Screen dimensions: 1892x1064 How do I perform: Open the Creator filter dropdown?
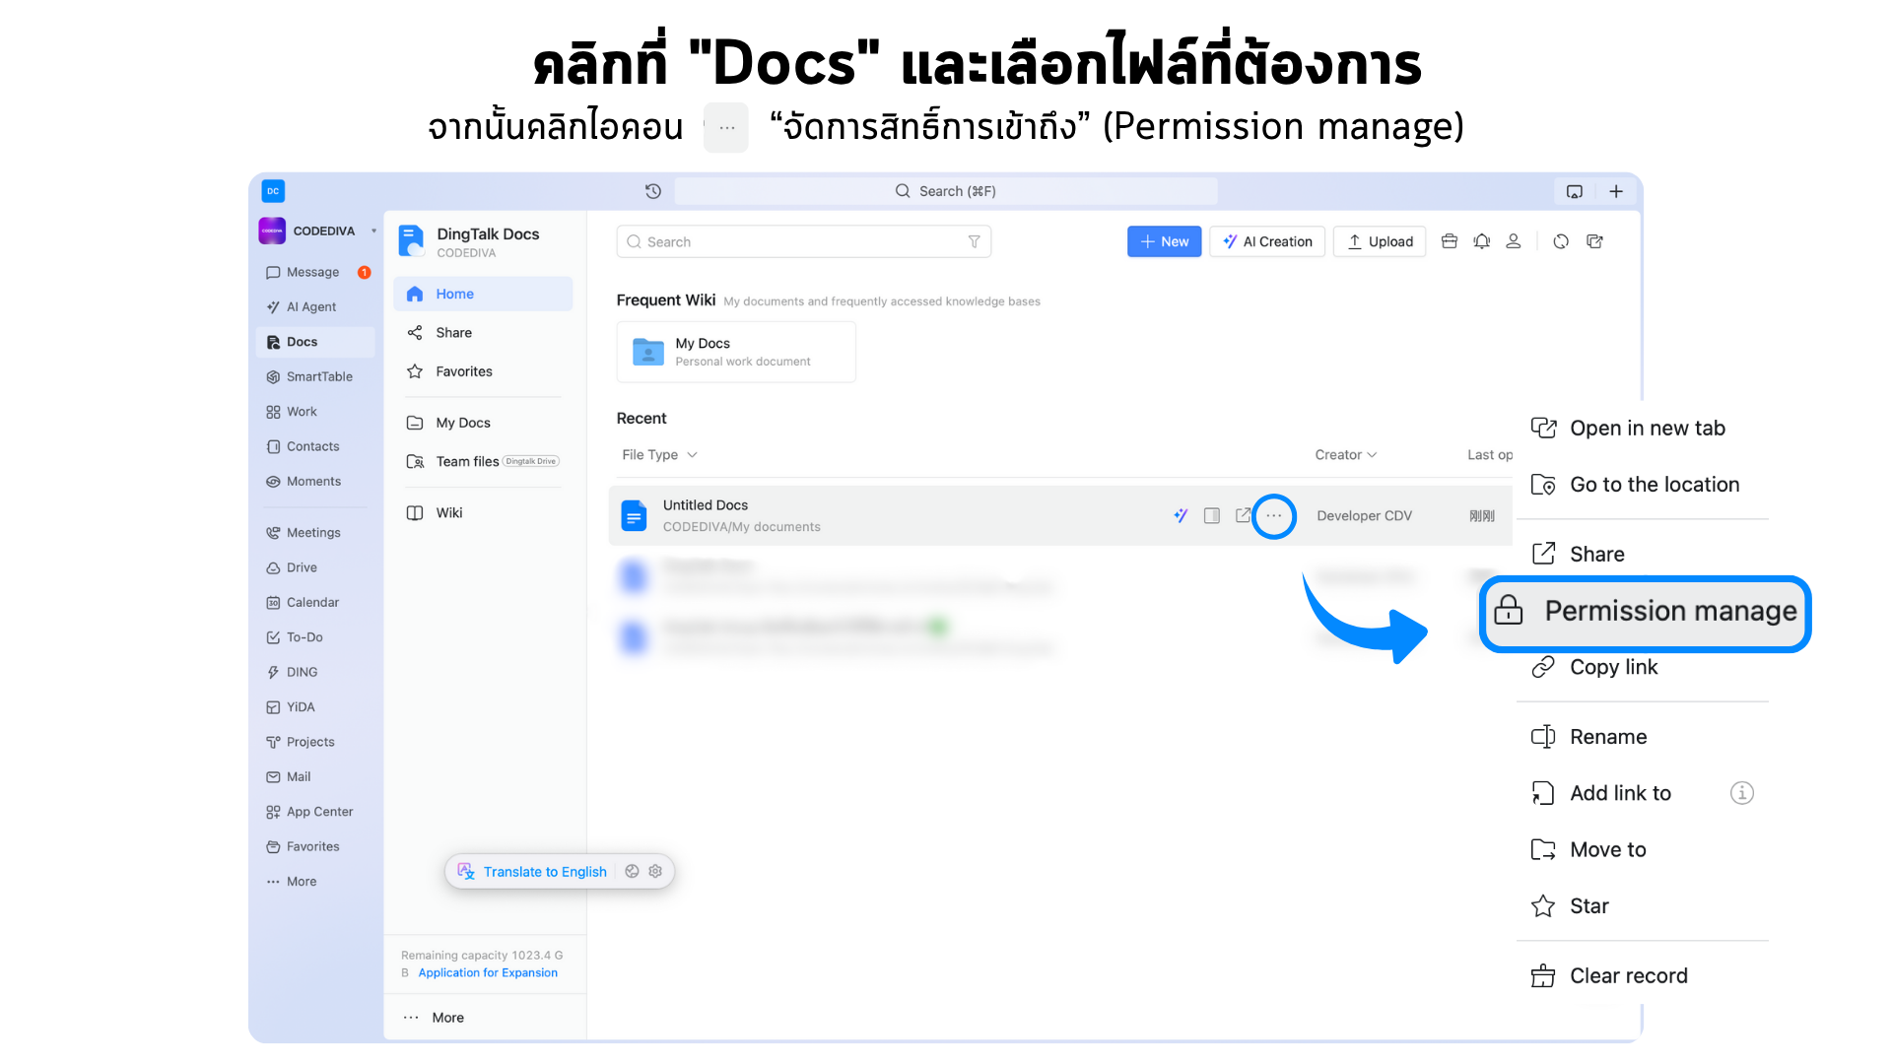[x=1345, y=454]
